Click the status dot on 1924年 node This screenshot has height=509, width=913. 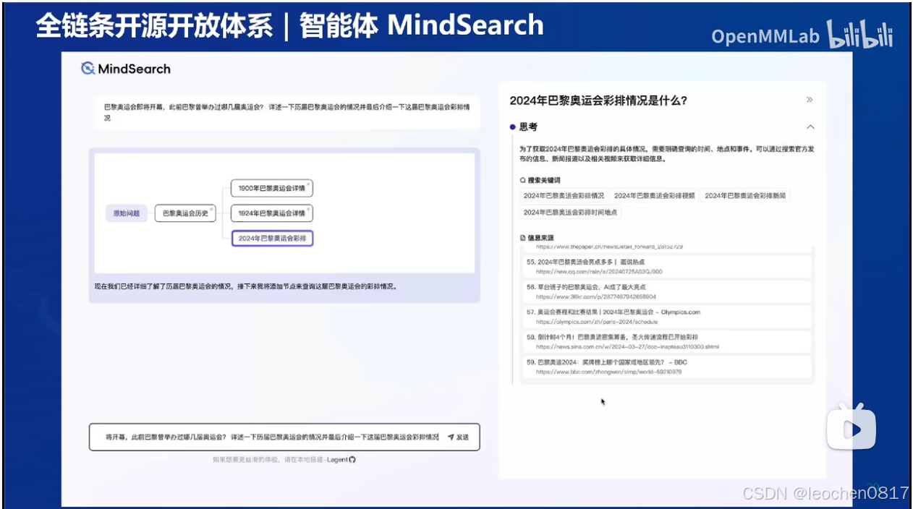tap(308, 208)
